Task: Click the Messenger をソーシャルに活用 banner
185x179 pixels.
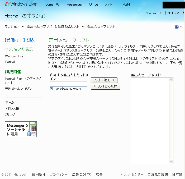Action: [x=21, y=129]
